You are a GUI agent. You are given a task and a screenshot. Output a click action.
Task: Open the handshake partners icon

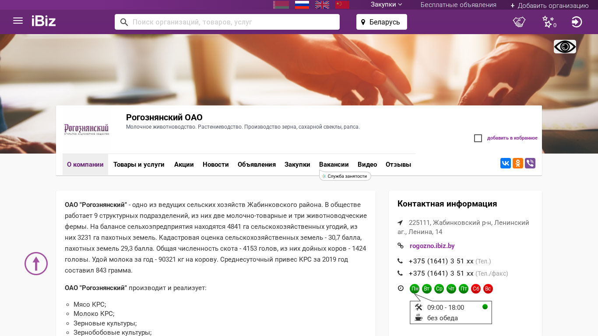click(519, 22)
